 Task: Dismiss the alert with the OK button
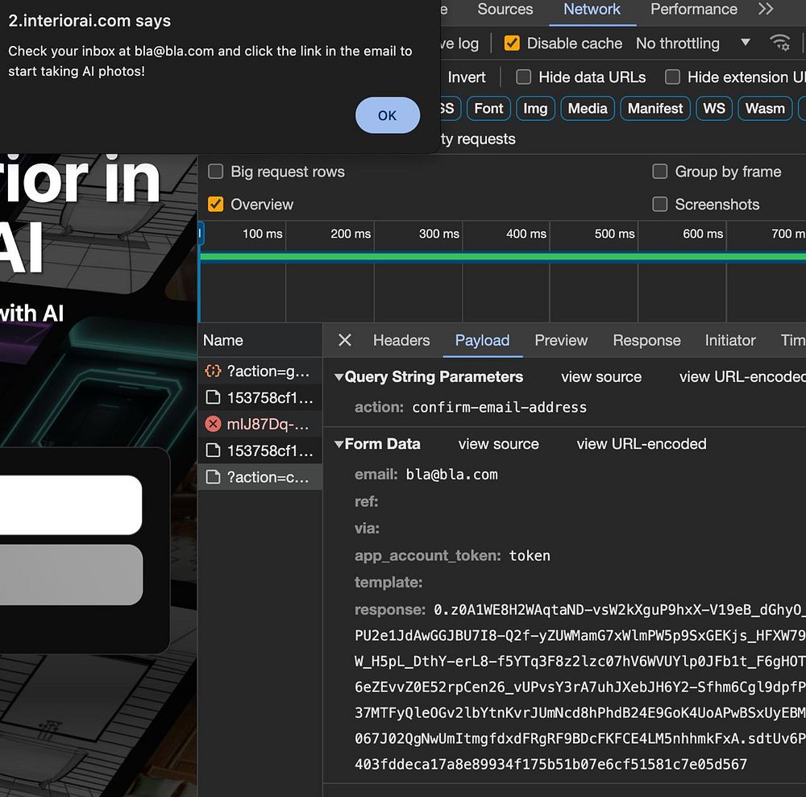(x=387, y=115)
